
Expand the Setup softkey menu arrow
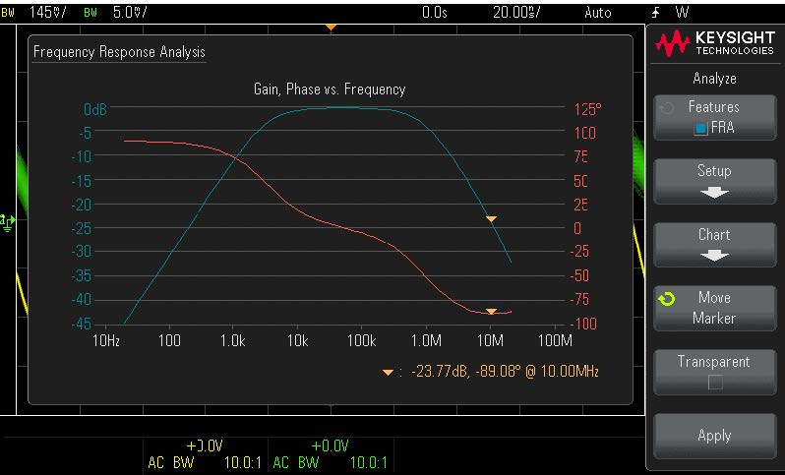(714, 193)
